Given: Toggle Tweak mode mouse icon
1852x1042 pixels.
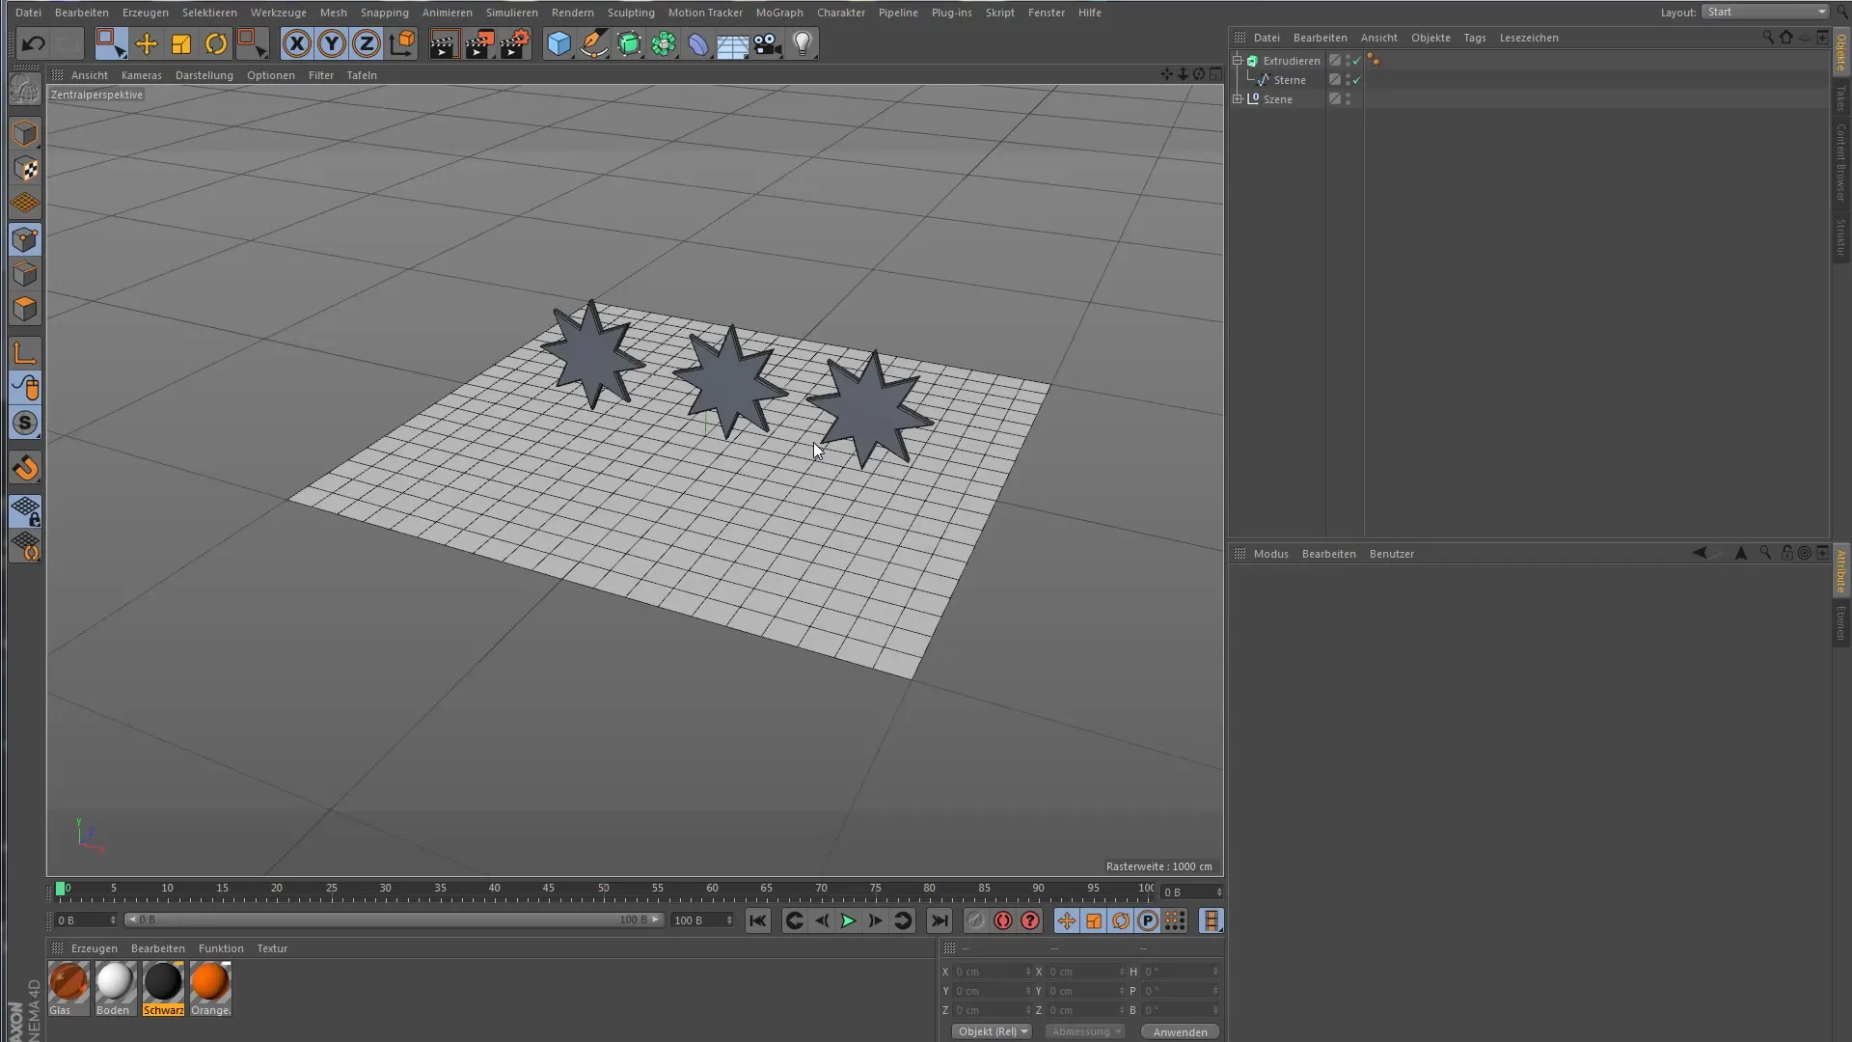Looking at the screenshot, I should 25,388.
